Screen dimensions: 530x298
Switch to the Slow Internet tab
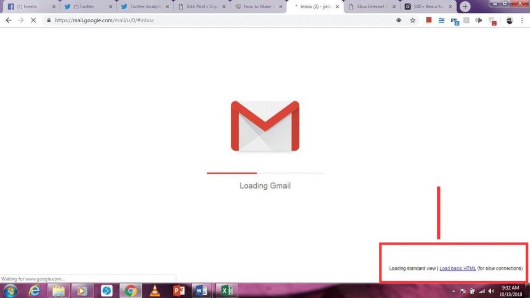[x=371, y=6]
